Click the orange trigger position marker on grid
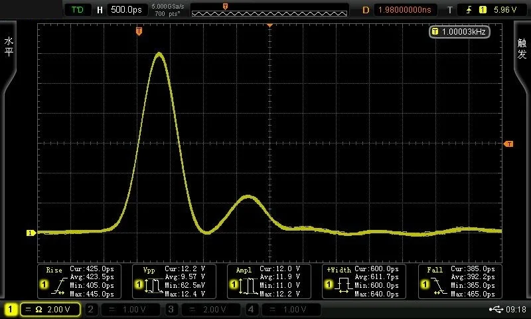Image resolution: width=531 pixels, height=319 pixels. point(139,31)
